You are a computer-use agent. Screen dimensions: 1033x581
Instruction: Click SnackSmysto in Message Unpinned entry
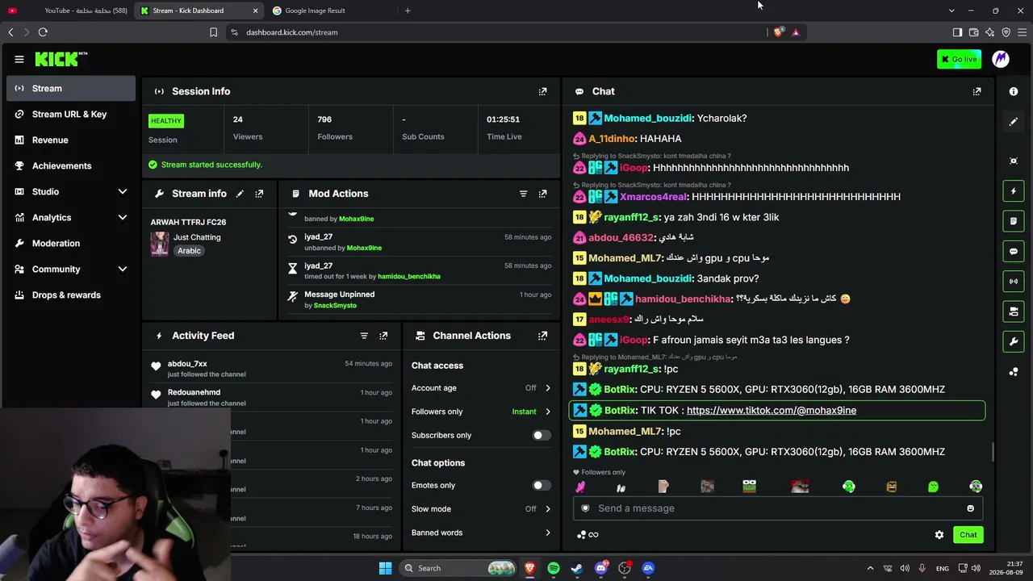click(335, 305)
